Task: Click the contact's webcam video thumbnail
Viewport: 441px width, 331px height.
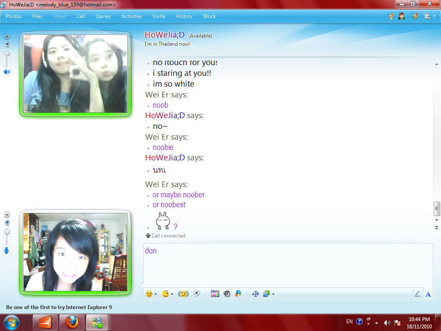Action: (x=75, y=74)
